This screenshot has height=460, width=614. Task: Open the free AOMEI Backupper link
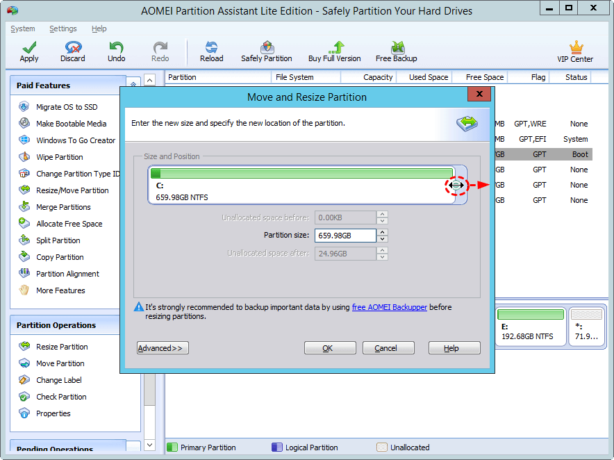389,307
